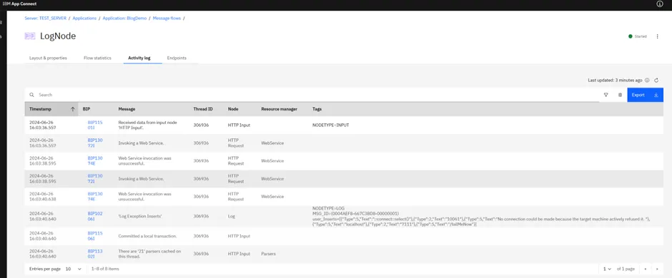
Task: Open the Message flows breadcrumb link
Action: [x=167, y=19]
